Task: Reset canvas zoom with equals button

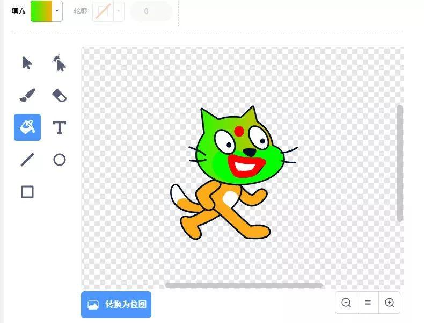Action: 368,303
